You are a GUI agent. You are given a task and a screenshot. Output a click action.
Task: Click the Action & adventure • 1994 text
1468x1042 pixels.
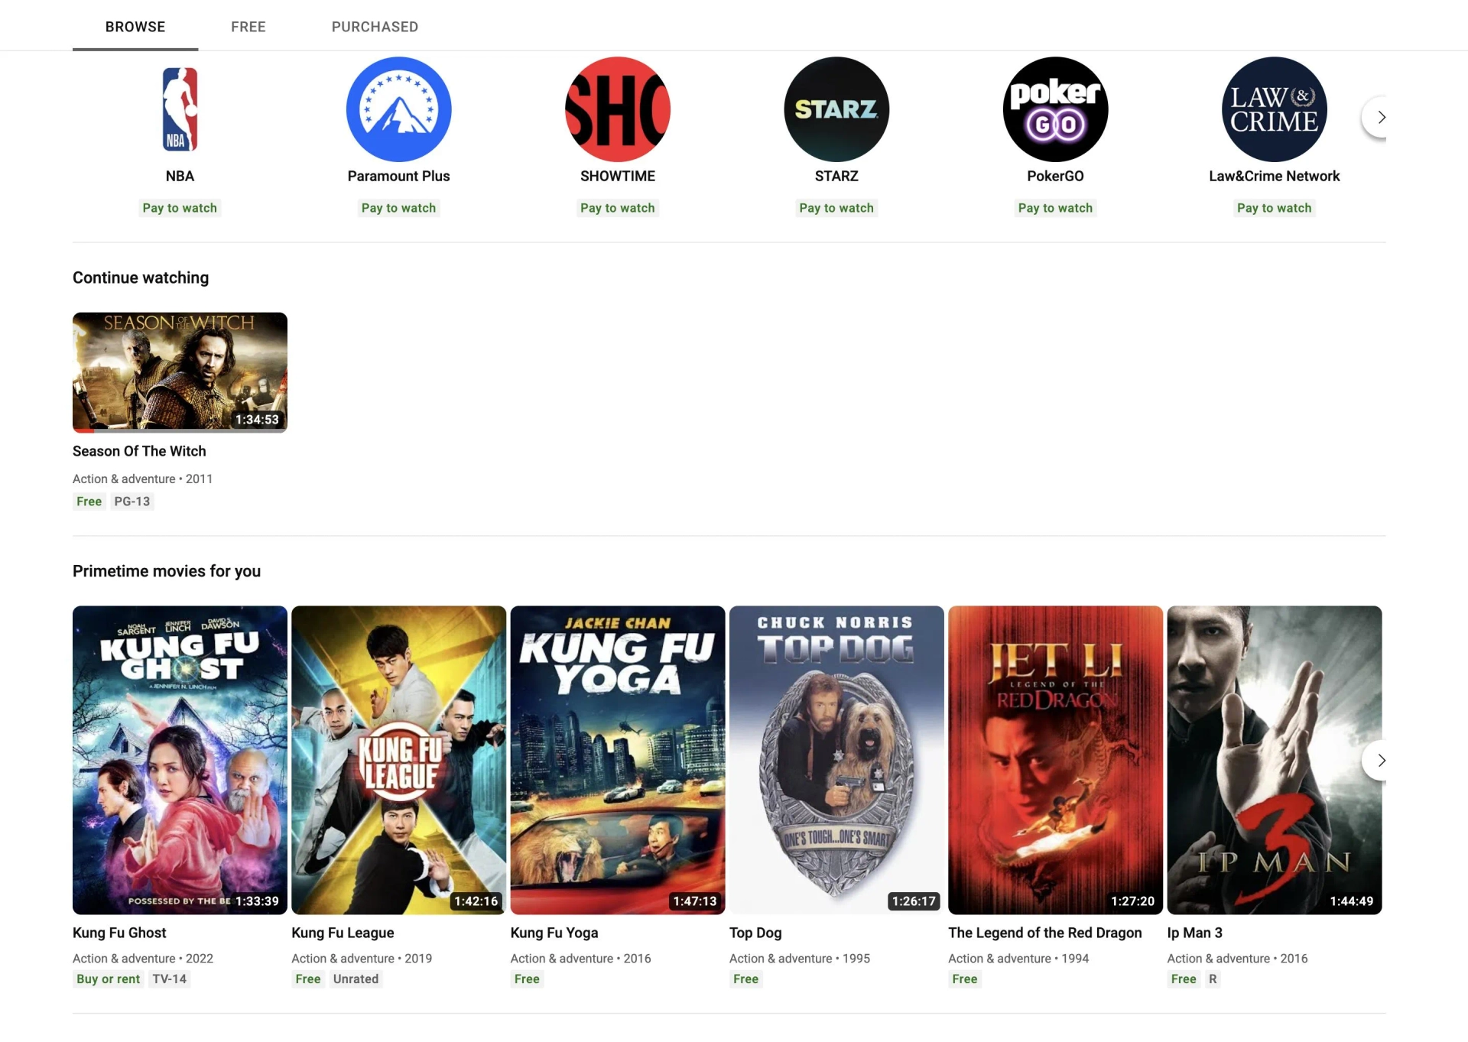click(1018, 958)
